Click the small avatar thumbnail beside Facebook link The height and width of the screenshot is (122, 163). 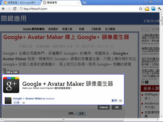click(8, 100)
